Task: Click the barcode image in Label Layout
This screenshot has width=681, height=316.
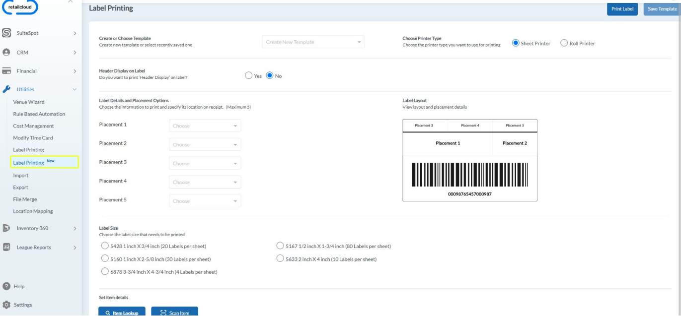Action: pyautogui.click(x=470, y=175)
